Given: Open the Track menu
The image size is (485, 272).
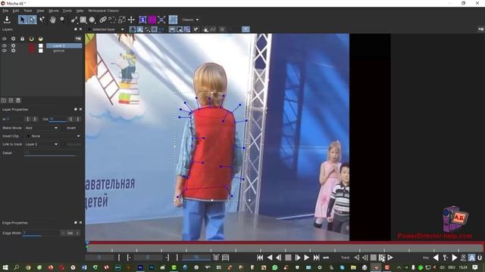Looking at the screenshot, I should [x=28, y=11].
